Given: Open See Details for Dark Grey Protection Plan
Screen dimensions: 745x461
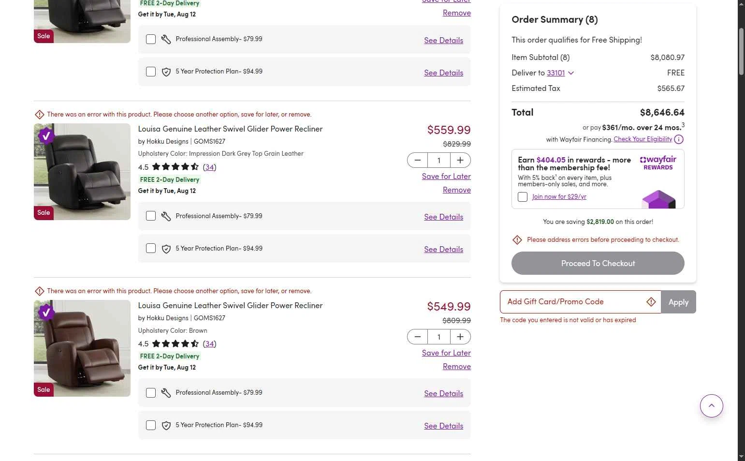Looking at the screenshot, I should (x=443, y=250).
